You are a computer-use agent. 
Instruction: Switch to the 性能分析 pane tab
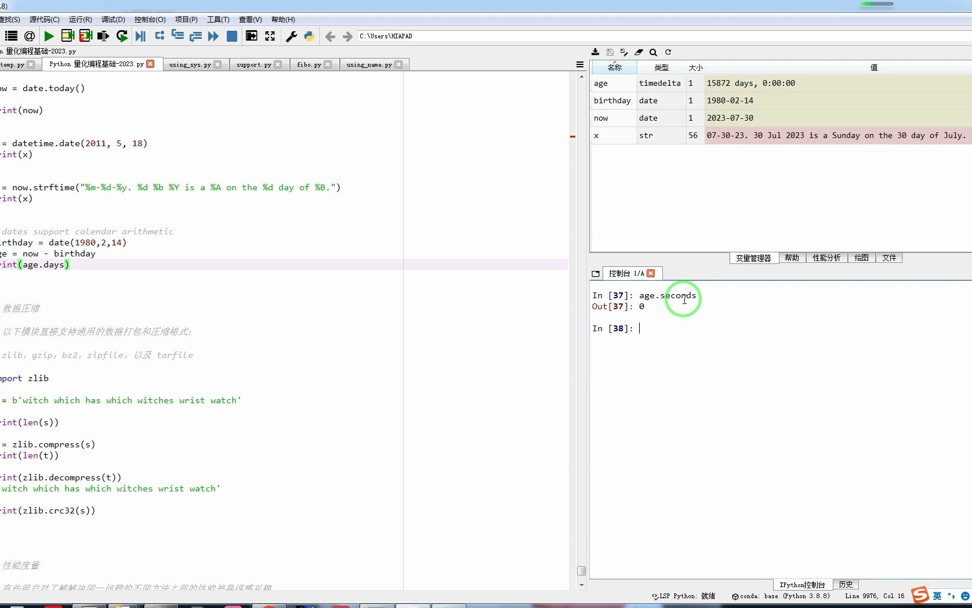(x=826, y=258)
